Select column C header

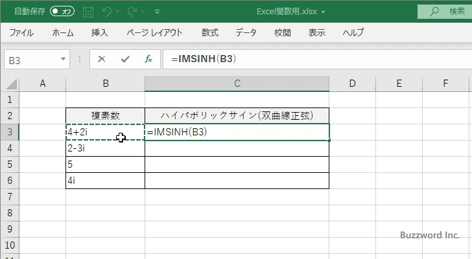click(237, 84)
